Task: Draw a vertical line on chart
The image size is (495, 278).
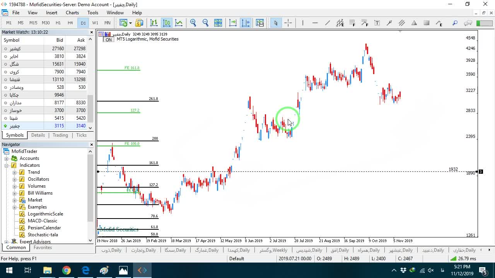Action: click(303, 23)
